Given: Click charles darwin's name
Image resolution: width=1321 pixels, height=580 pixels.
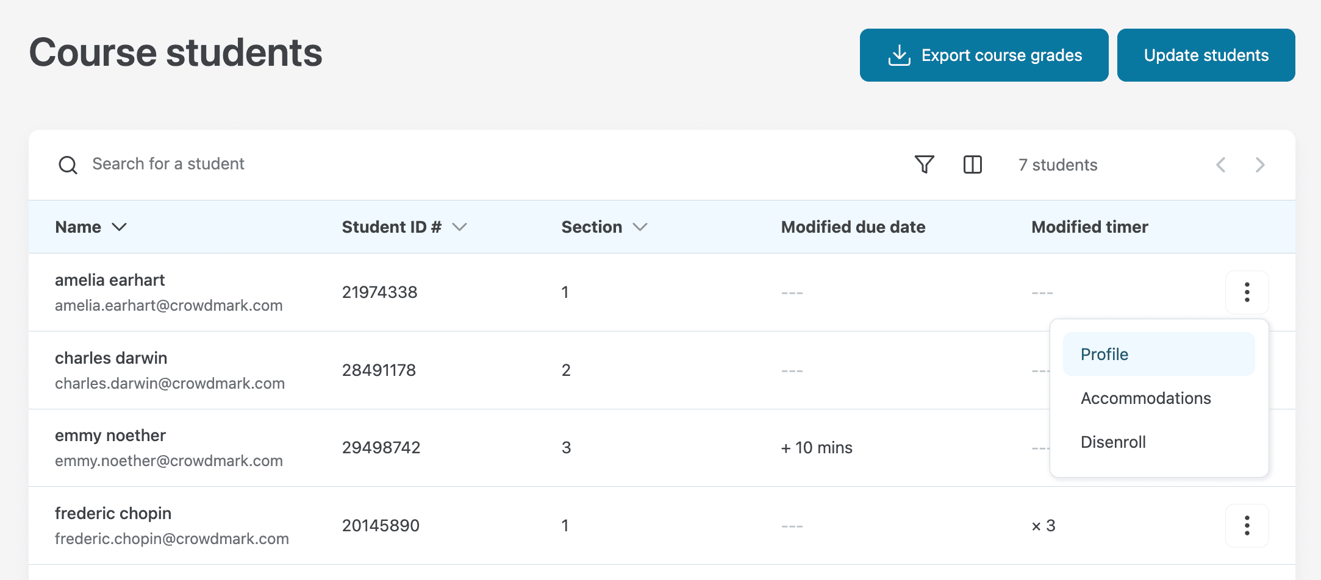Looking at the screenshot, I should 111,358.
